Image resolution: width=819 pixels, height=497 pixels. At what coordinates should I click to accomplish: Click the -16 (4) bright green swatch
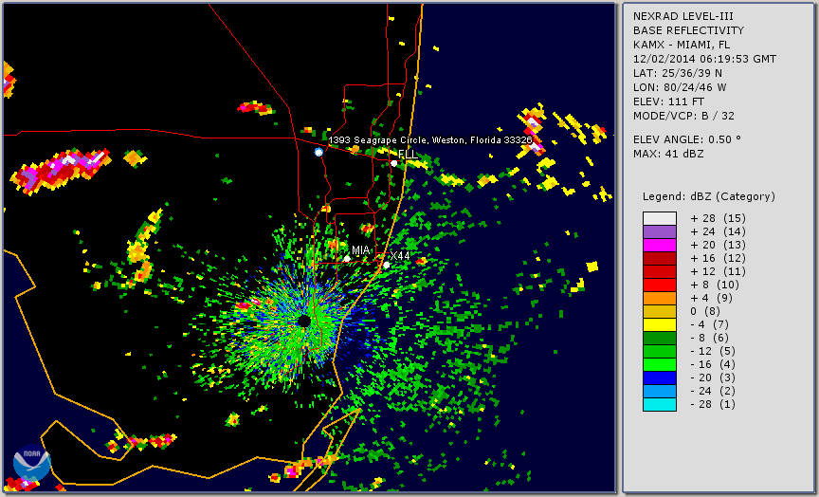659,365
